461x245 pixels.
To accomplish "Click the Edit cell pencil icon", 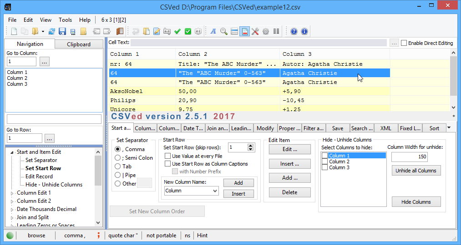I will (157, 31).
